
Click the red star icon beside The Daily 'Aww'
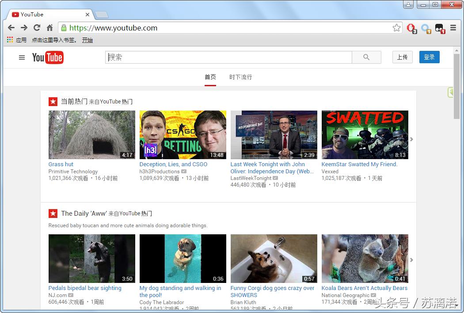[53, 214]
